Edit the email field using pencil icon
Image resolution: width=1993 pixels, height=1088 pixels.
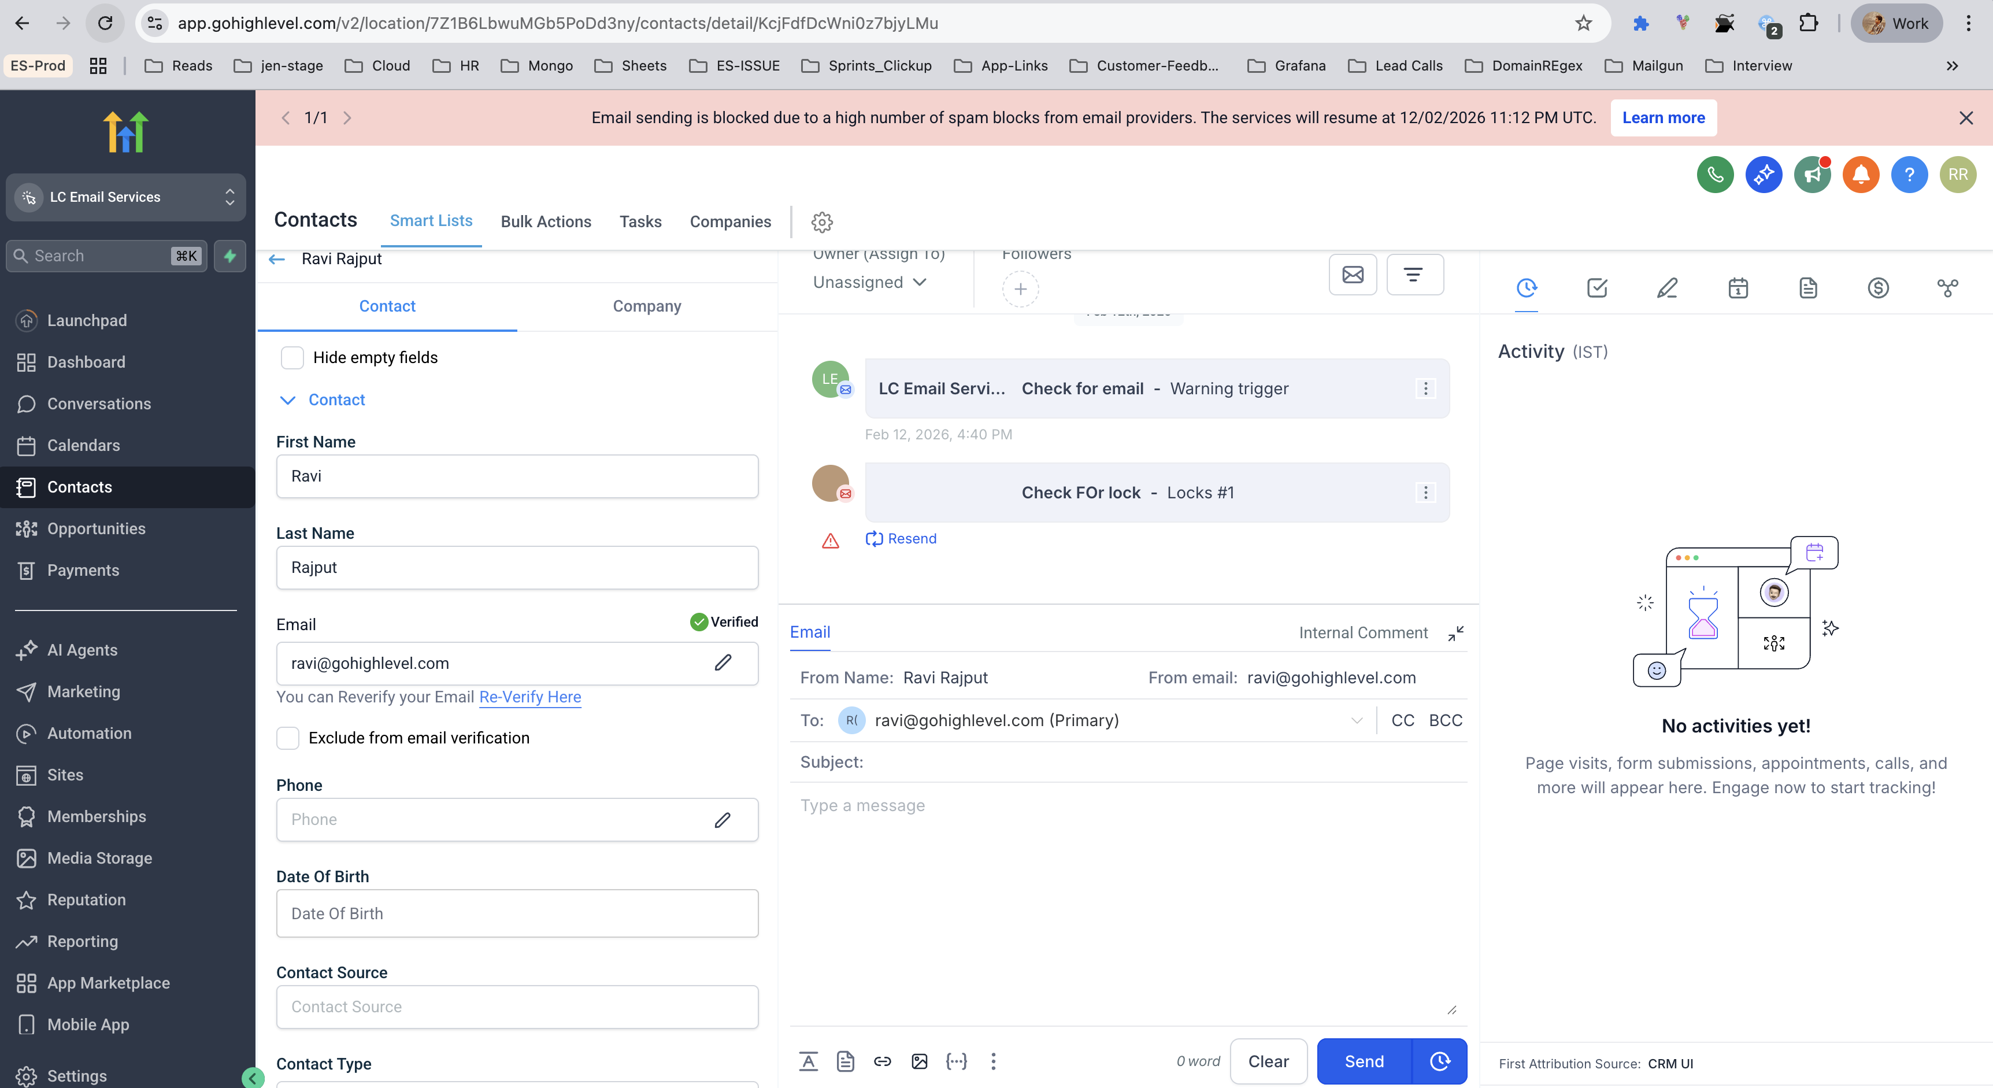(x=724, y=663)
